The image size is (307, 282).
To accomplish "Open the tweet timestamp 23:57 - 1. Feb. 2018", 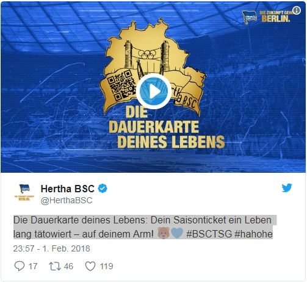I will pos(52,248).
